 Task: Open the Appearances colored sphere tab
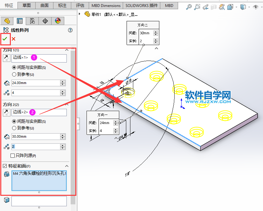tap(58, 21)
